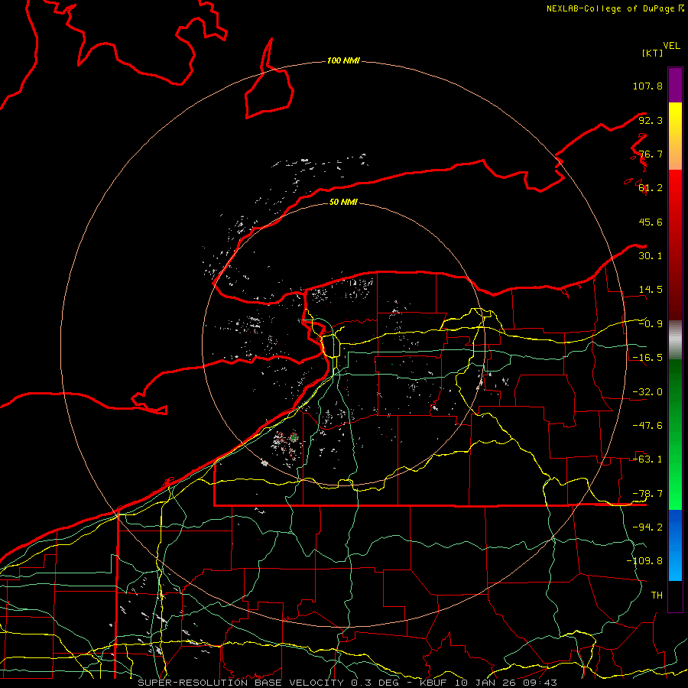This screenshot has height=688, width=688.
Task: Pick the green segment of the velocity scale
Action: click(675, 434)
